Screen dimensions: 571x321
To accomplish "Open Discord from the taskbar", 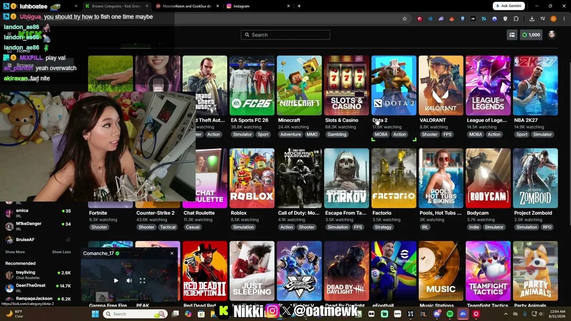I will pos(437,314).
